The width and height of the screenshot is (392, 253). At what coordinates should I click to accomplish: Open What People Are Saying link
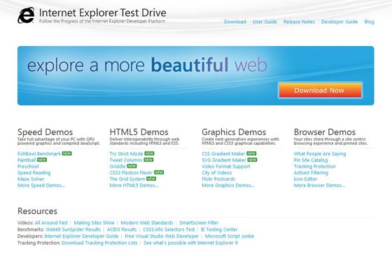[x=320, y=154]
